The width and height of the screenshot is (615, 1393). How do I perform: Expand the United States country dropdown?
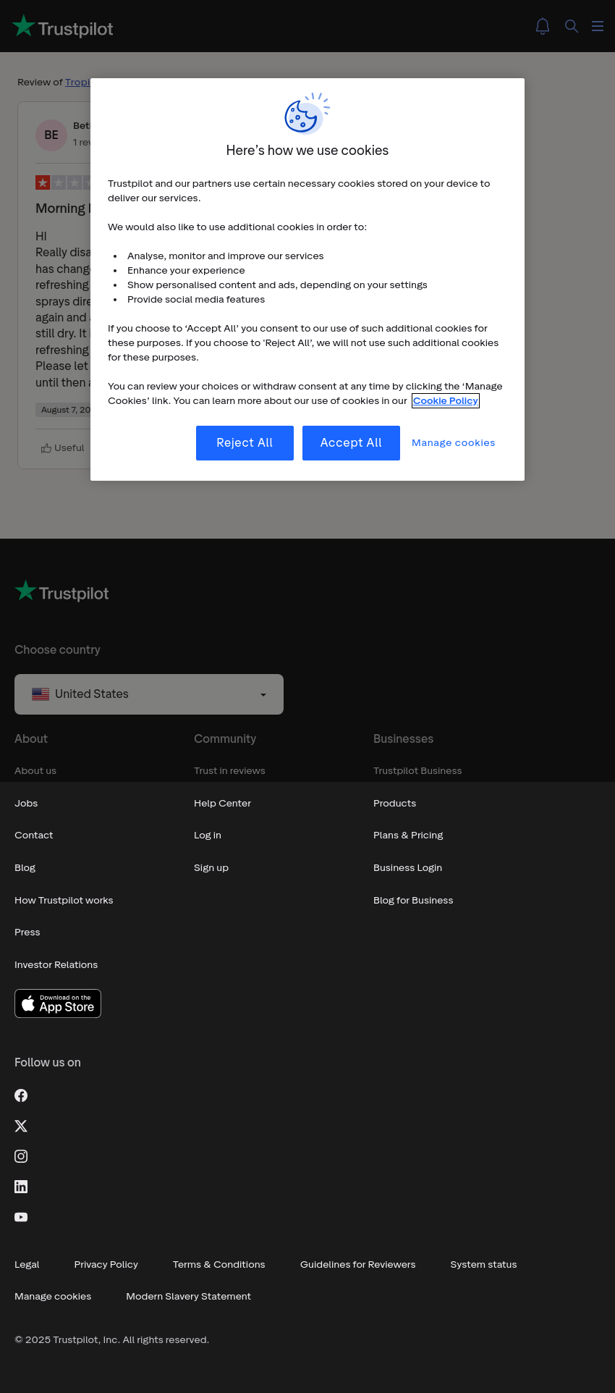tap(149, 694)
